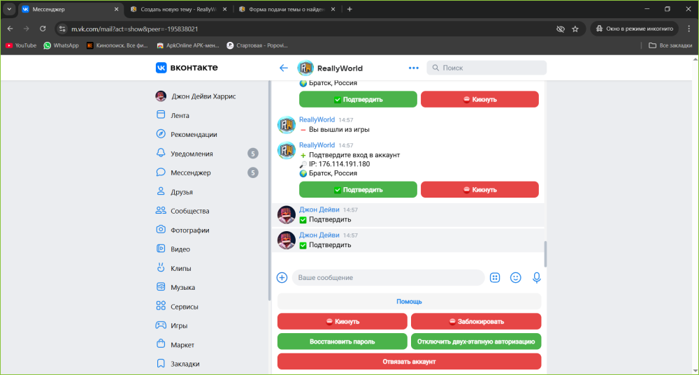Open the VKontakte logo home link
This screenshot has height=375, width=699.
click(x=187, y=68)
